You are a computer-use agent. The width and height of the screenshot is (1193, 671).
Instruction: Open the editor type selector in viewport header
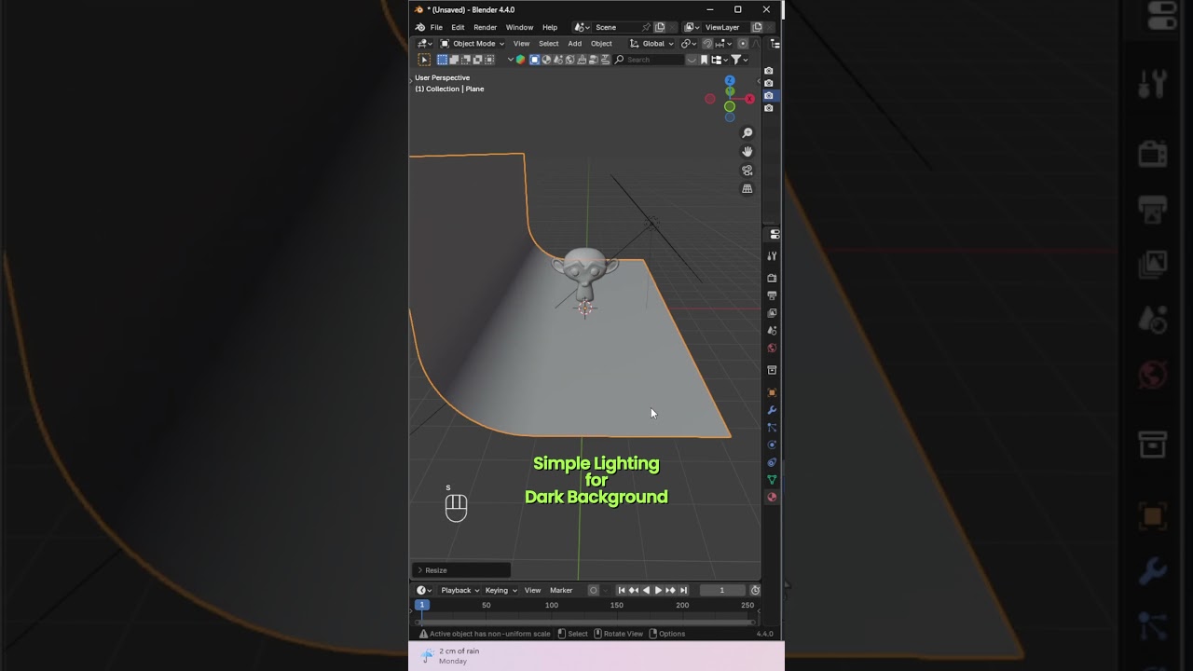(x=424, y=43)
